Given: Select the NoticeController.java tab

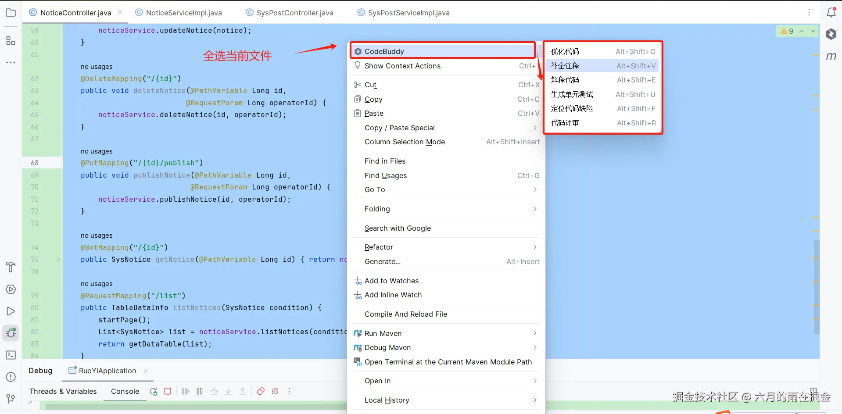Looking at the screenshot, I should (75, 13).
